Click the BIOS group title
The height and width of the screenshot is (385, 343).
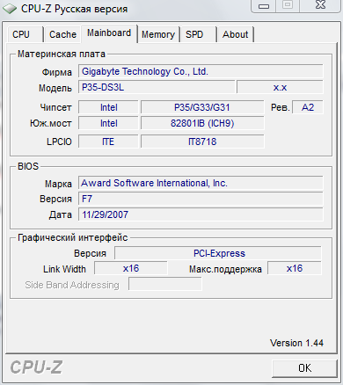28,166
